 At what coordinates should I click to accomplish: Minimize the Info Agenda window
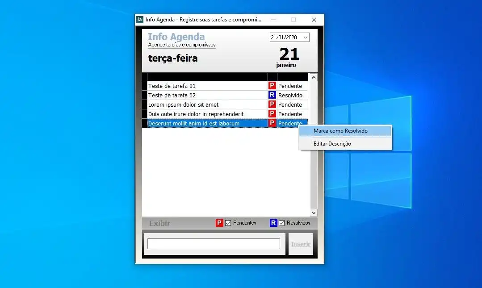coord(273,20)
